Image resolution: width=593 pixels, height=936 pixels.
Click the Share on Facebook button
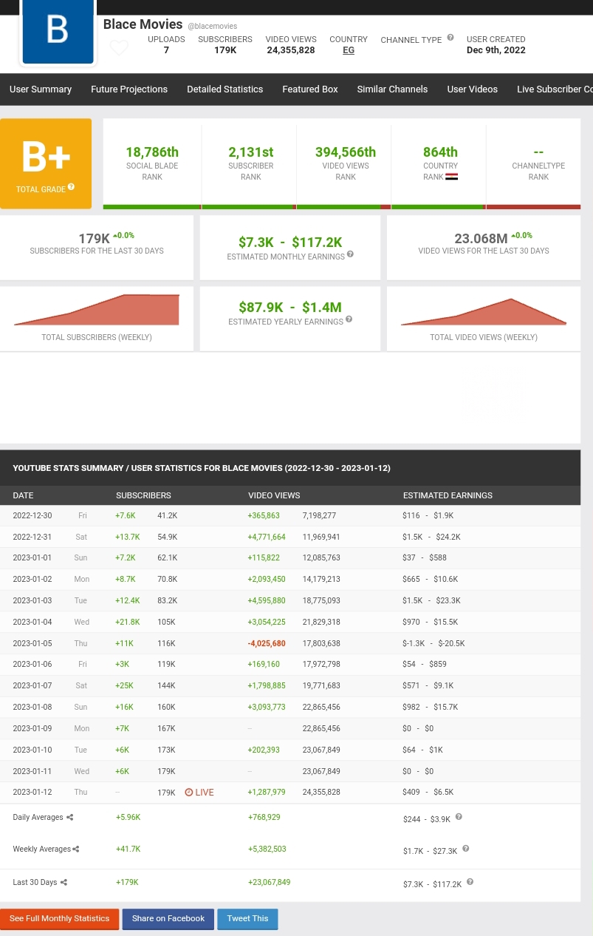168,919
